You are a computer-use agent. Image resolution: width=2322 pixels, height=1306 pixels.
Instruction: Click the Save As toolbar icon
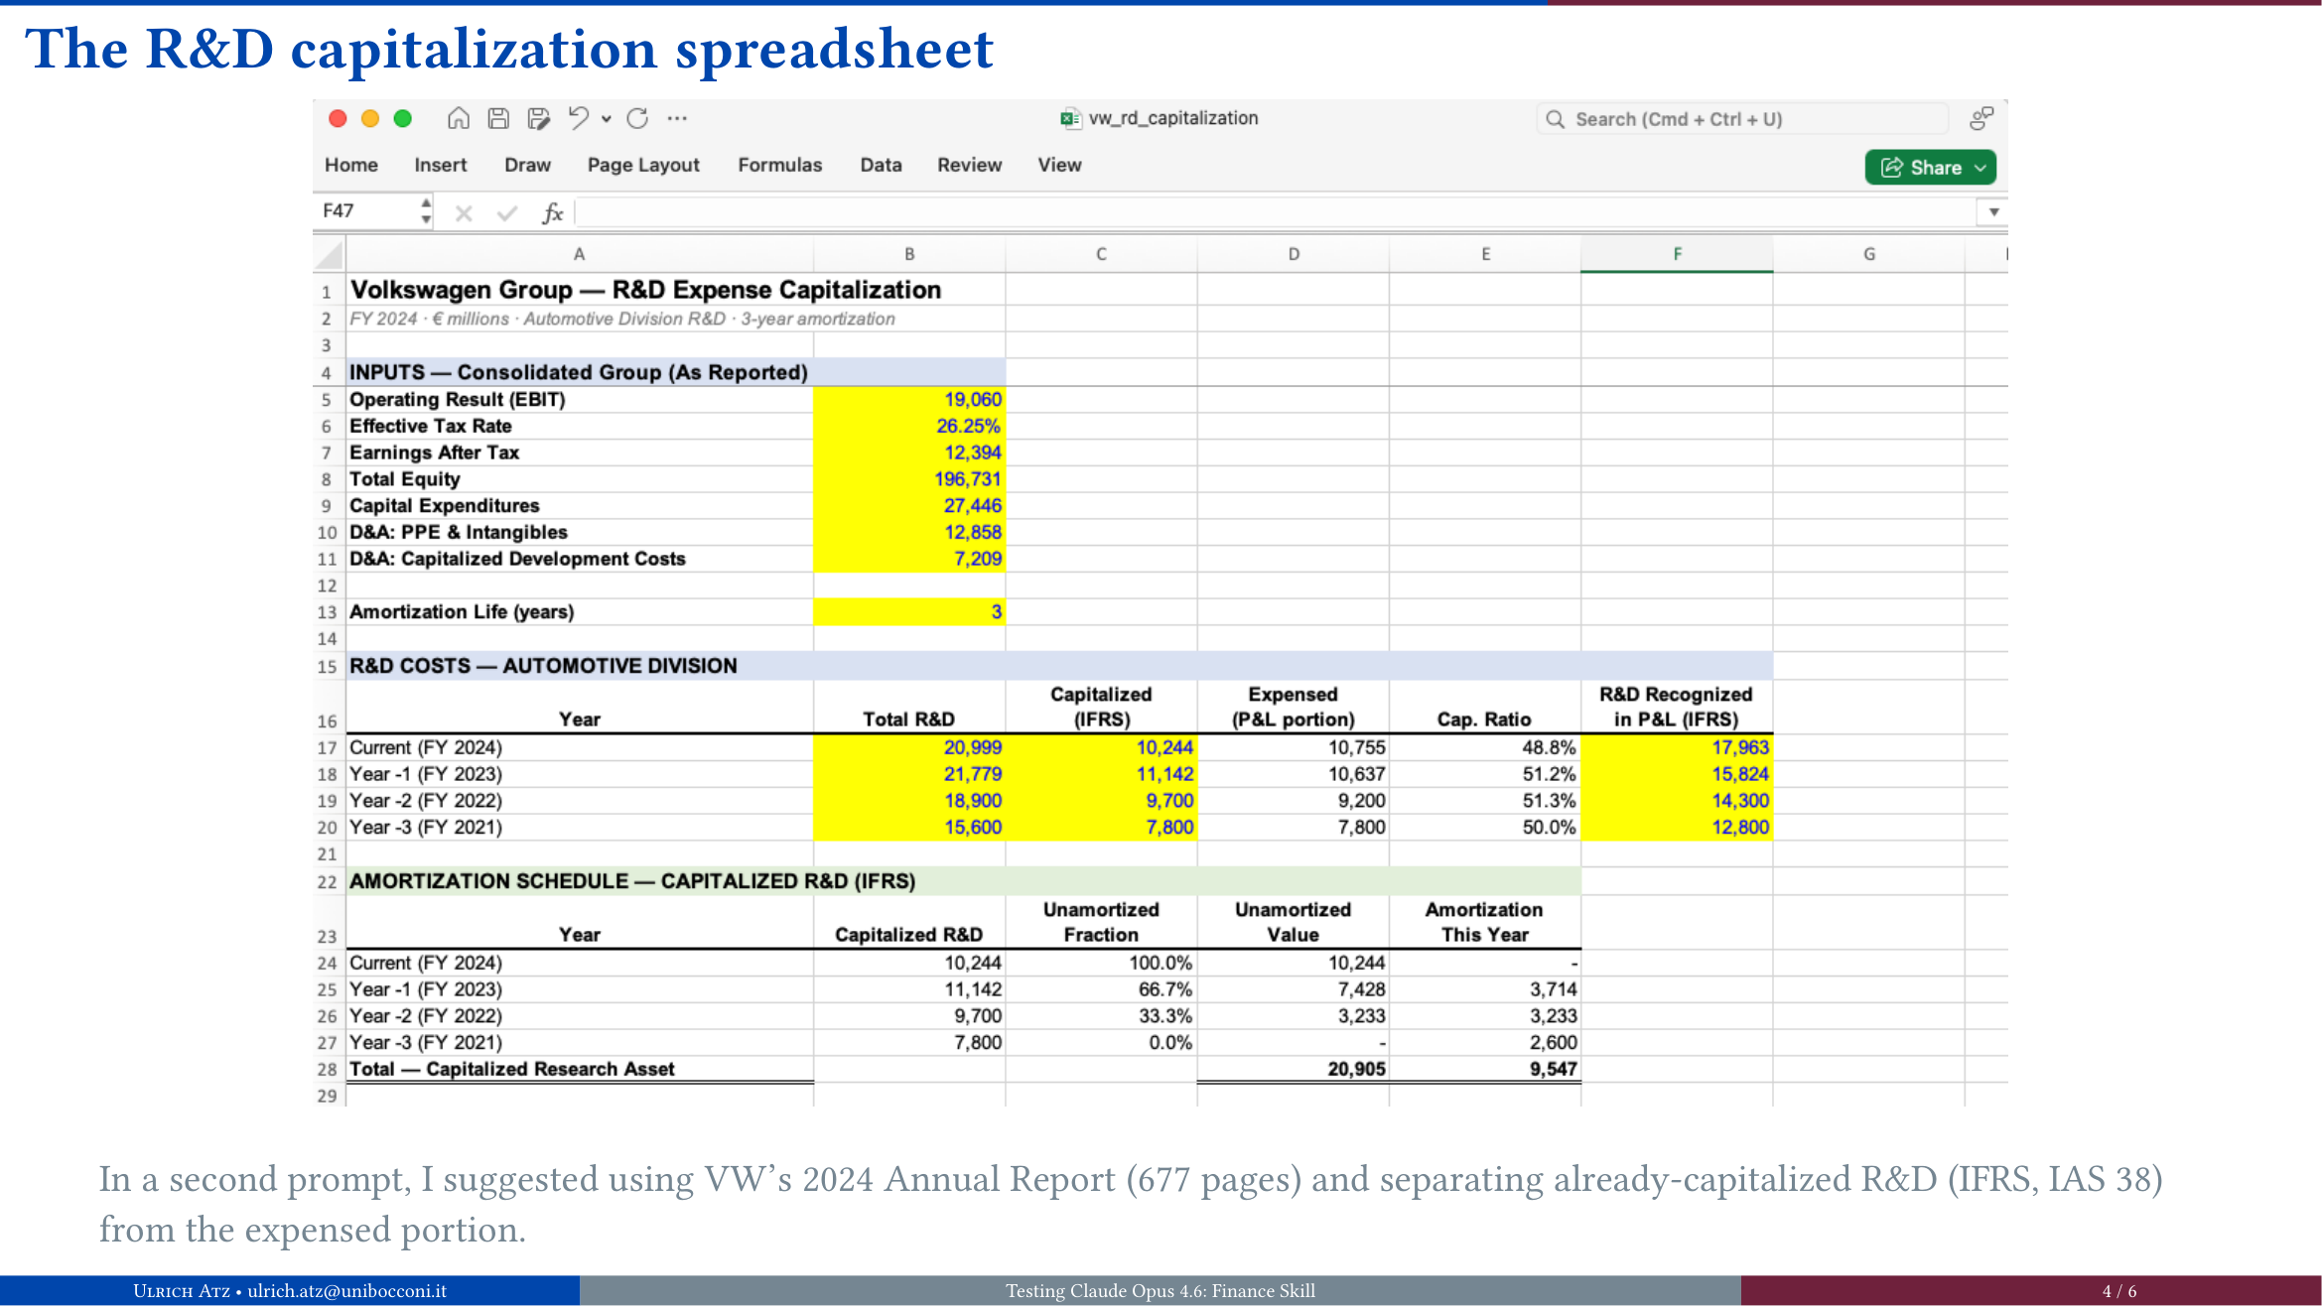point(539,118)
